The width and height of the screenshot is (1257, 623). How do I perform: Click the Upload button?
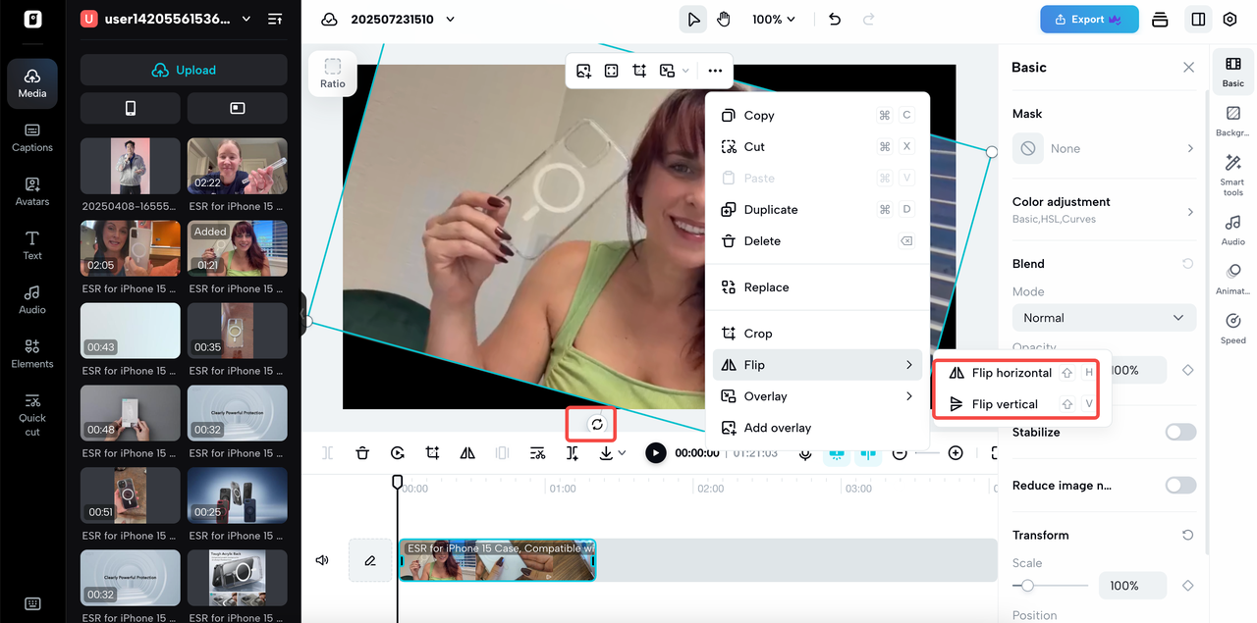pos(184,70)
